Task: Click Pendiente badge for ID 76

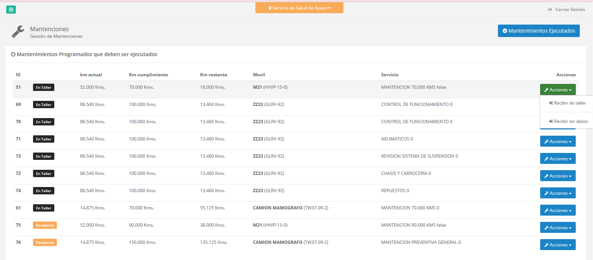Action: pyautogui.click(x=45, y=243)
